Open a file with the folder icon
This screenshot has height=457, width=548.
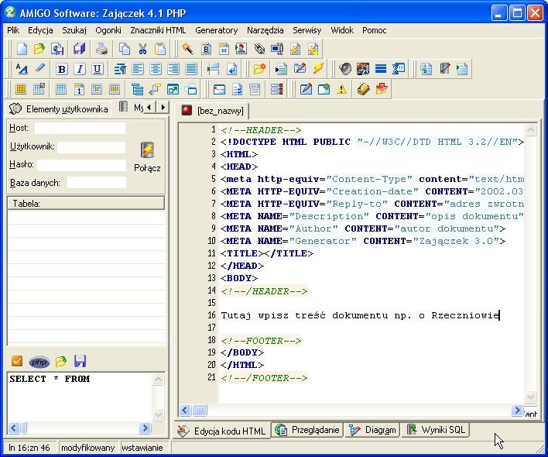[x=39, y=49]
